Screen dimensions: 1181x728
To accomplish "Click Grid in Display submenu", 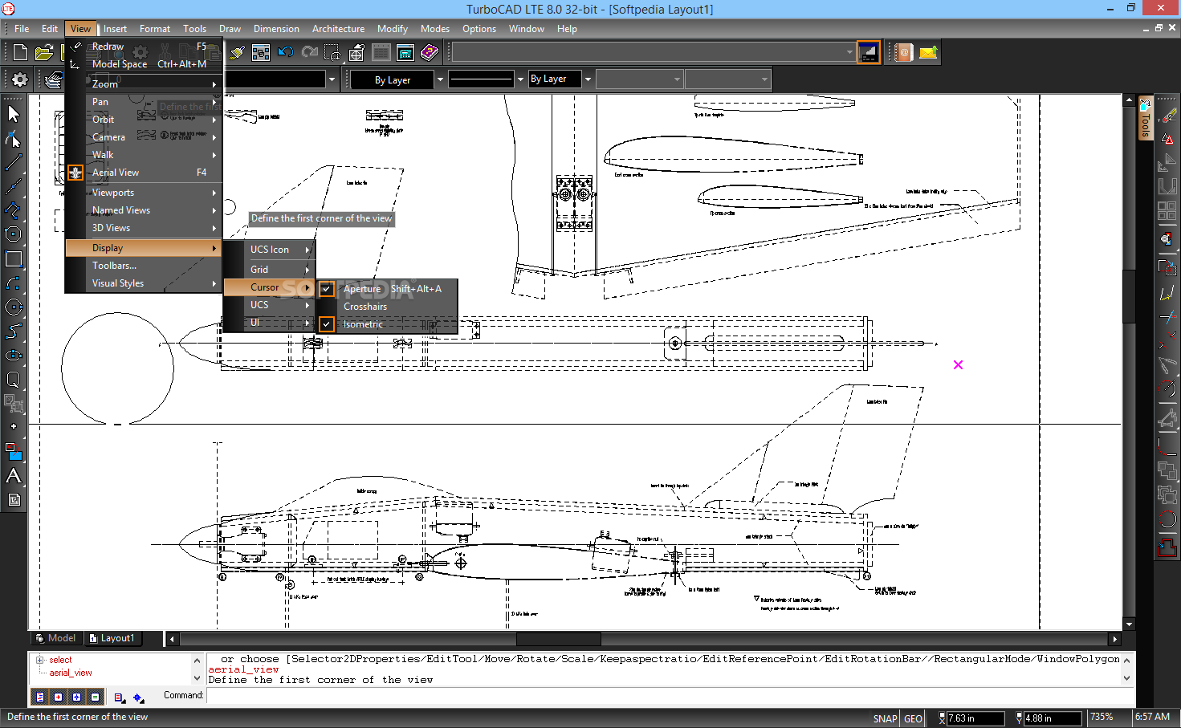I will (x=269, y=270).
